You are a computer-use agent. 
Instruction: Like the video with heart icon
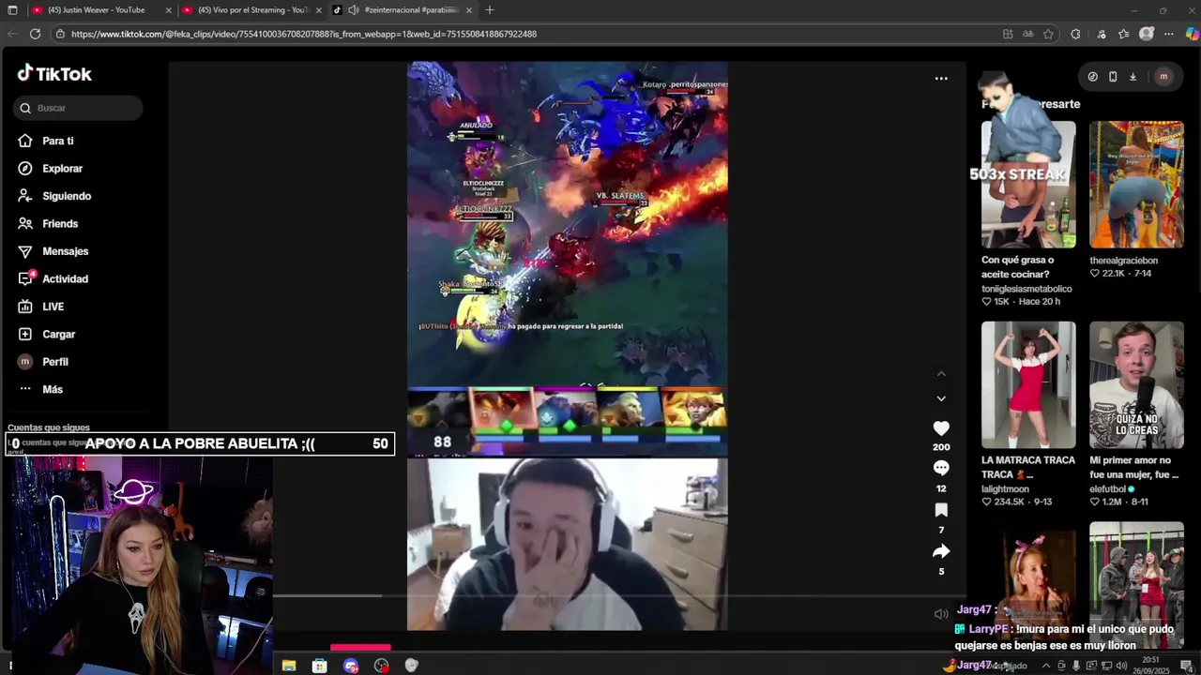pos(941,428)
